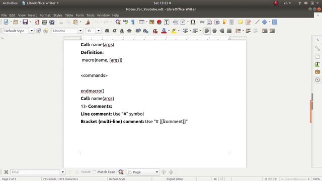The width and height of the screenshot is (322, 181).
Task: Click the Insert Hyperlink icon
Action: [x=202, y=22]
